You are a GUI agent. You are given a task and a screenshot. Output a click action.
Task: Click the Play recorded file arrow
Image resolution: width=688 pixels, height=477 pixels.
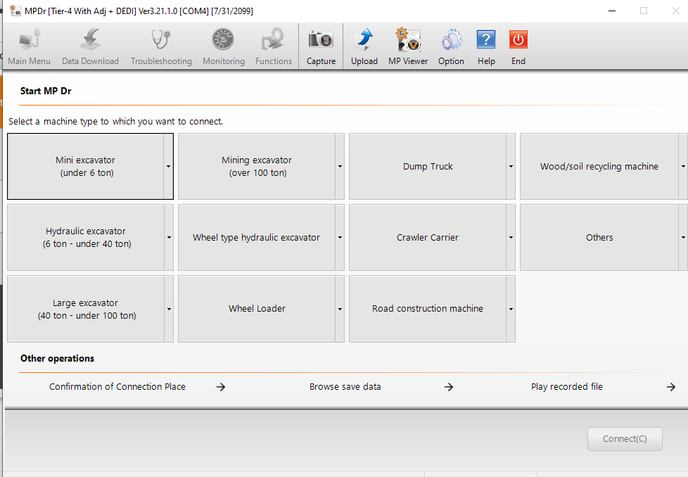670,387
